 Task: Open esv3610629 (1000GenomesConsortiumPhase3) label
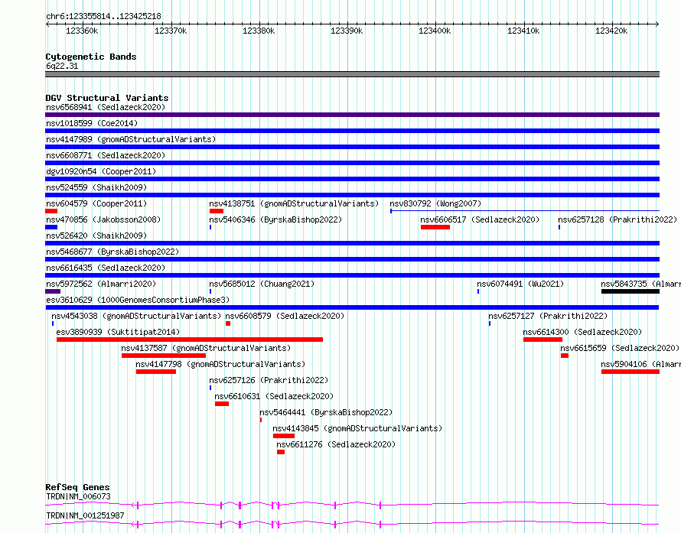(x=138, y=300)
